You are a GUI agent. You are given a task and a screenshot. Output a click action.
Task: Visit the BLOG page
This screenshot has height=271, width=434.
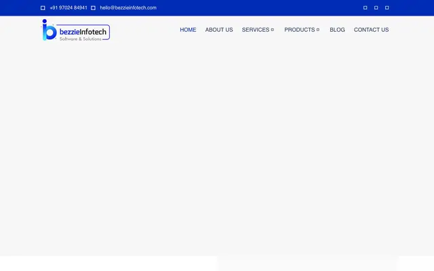(337, 30)
